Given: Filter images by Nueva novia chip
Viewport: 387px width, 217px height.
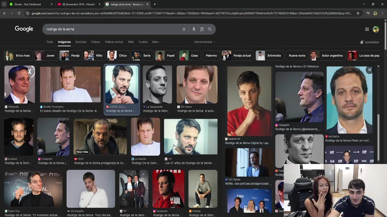Looking at the screenshot, I should (x=297, y=55).
